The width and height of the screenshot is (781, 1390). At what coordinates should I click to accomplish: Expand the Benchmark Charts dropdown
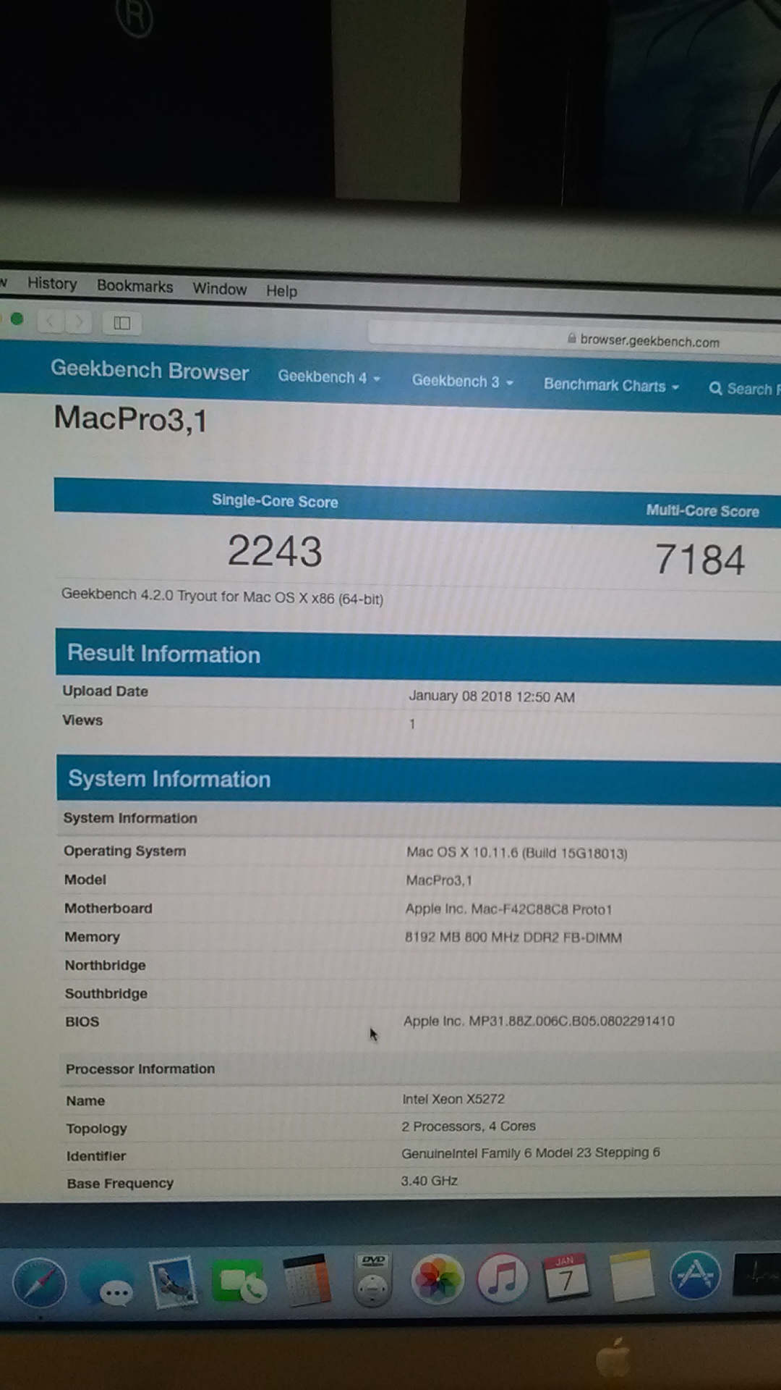coord(612,385)
